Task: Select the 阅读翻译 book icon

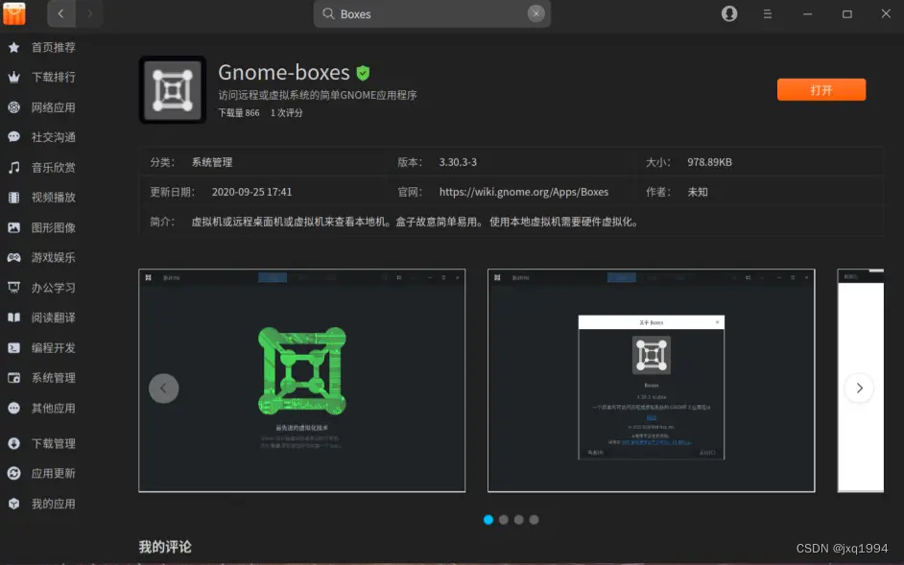Action: pyautogui.click(x=13, y=318)
